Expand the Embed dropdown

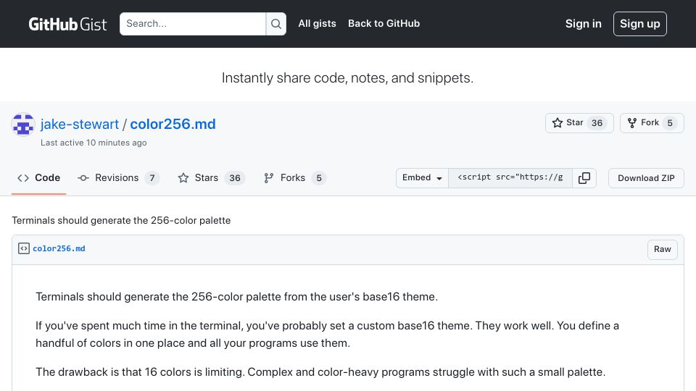pyautogui.click(x=422, y=178)
